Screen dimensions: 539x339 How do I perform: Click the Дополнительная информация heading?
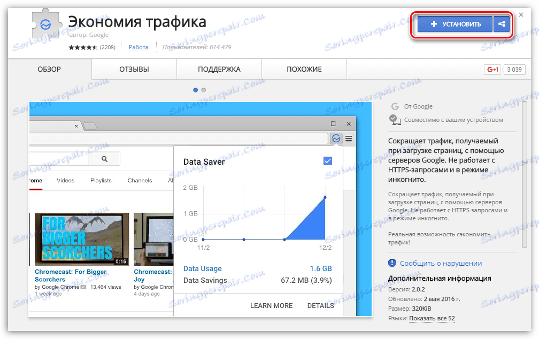pos(440,279)
